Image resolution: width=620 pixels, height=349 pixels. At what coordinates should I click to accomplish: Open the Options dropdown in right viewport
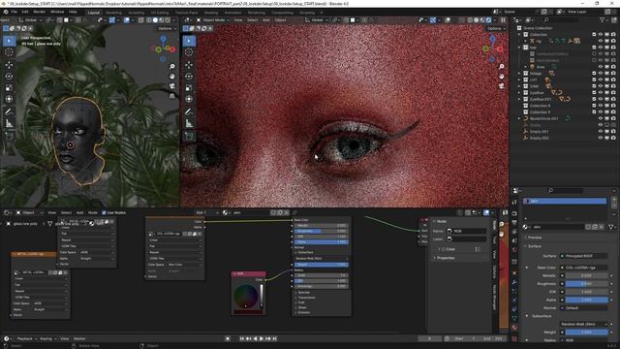coord(495,28)
